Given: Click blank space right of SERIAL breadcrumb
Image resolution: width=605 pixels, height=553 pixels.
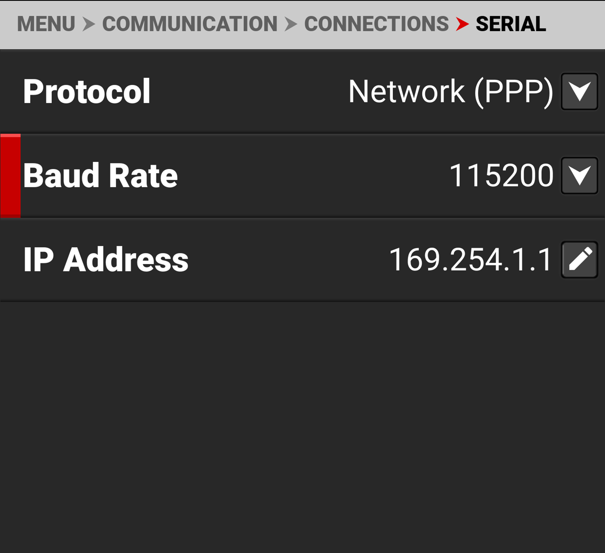Looking at the screenshot, I should click(577, 24).
